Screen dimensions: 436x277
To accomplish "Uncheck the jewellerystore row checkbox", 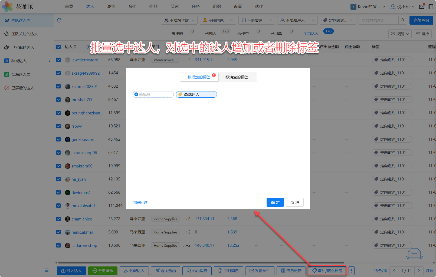I will tap(58, 60).
